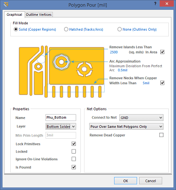Viewport: 176px width, 190px height.
Task: Edit the 0.5mil arc deviation value
Action: pos(123,70)
